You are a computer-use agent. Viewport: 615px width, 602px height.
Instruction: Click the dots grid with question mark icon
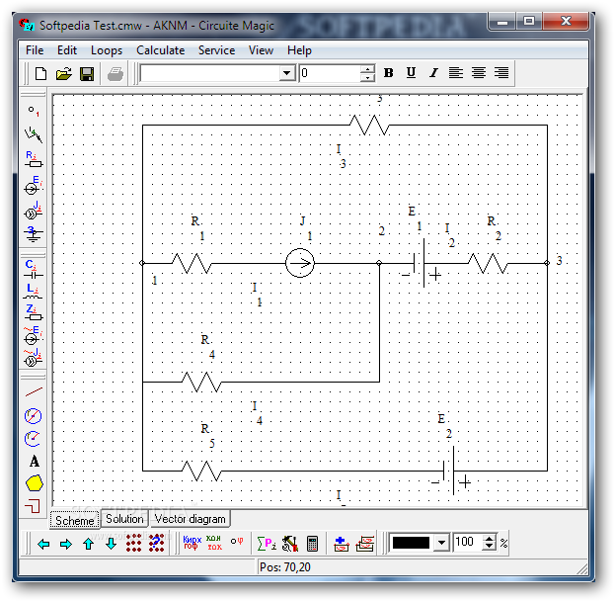pos(157,543)
